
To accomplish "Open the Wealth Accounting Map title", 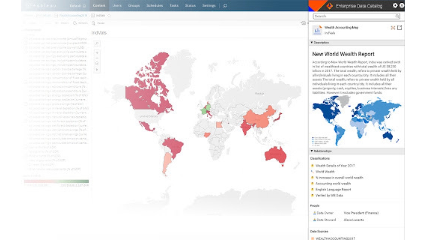I will tap(341, 27).
